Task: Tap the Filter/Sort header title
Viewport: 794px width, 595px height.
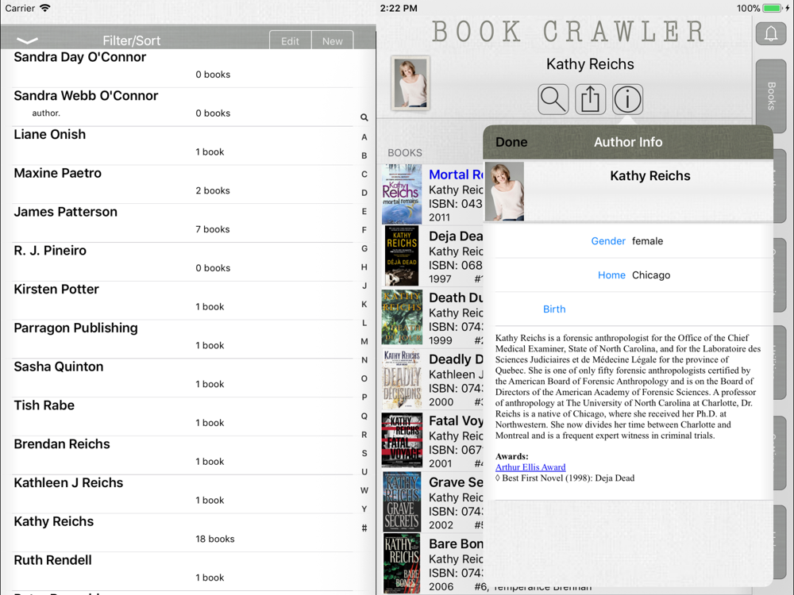Action: click(132, 40)
